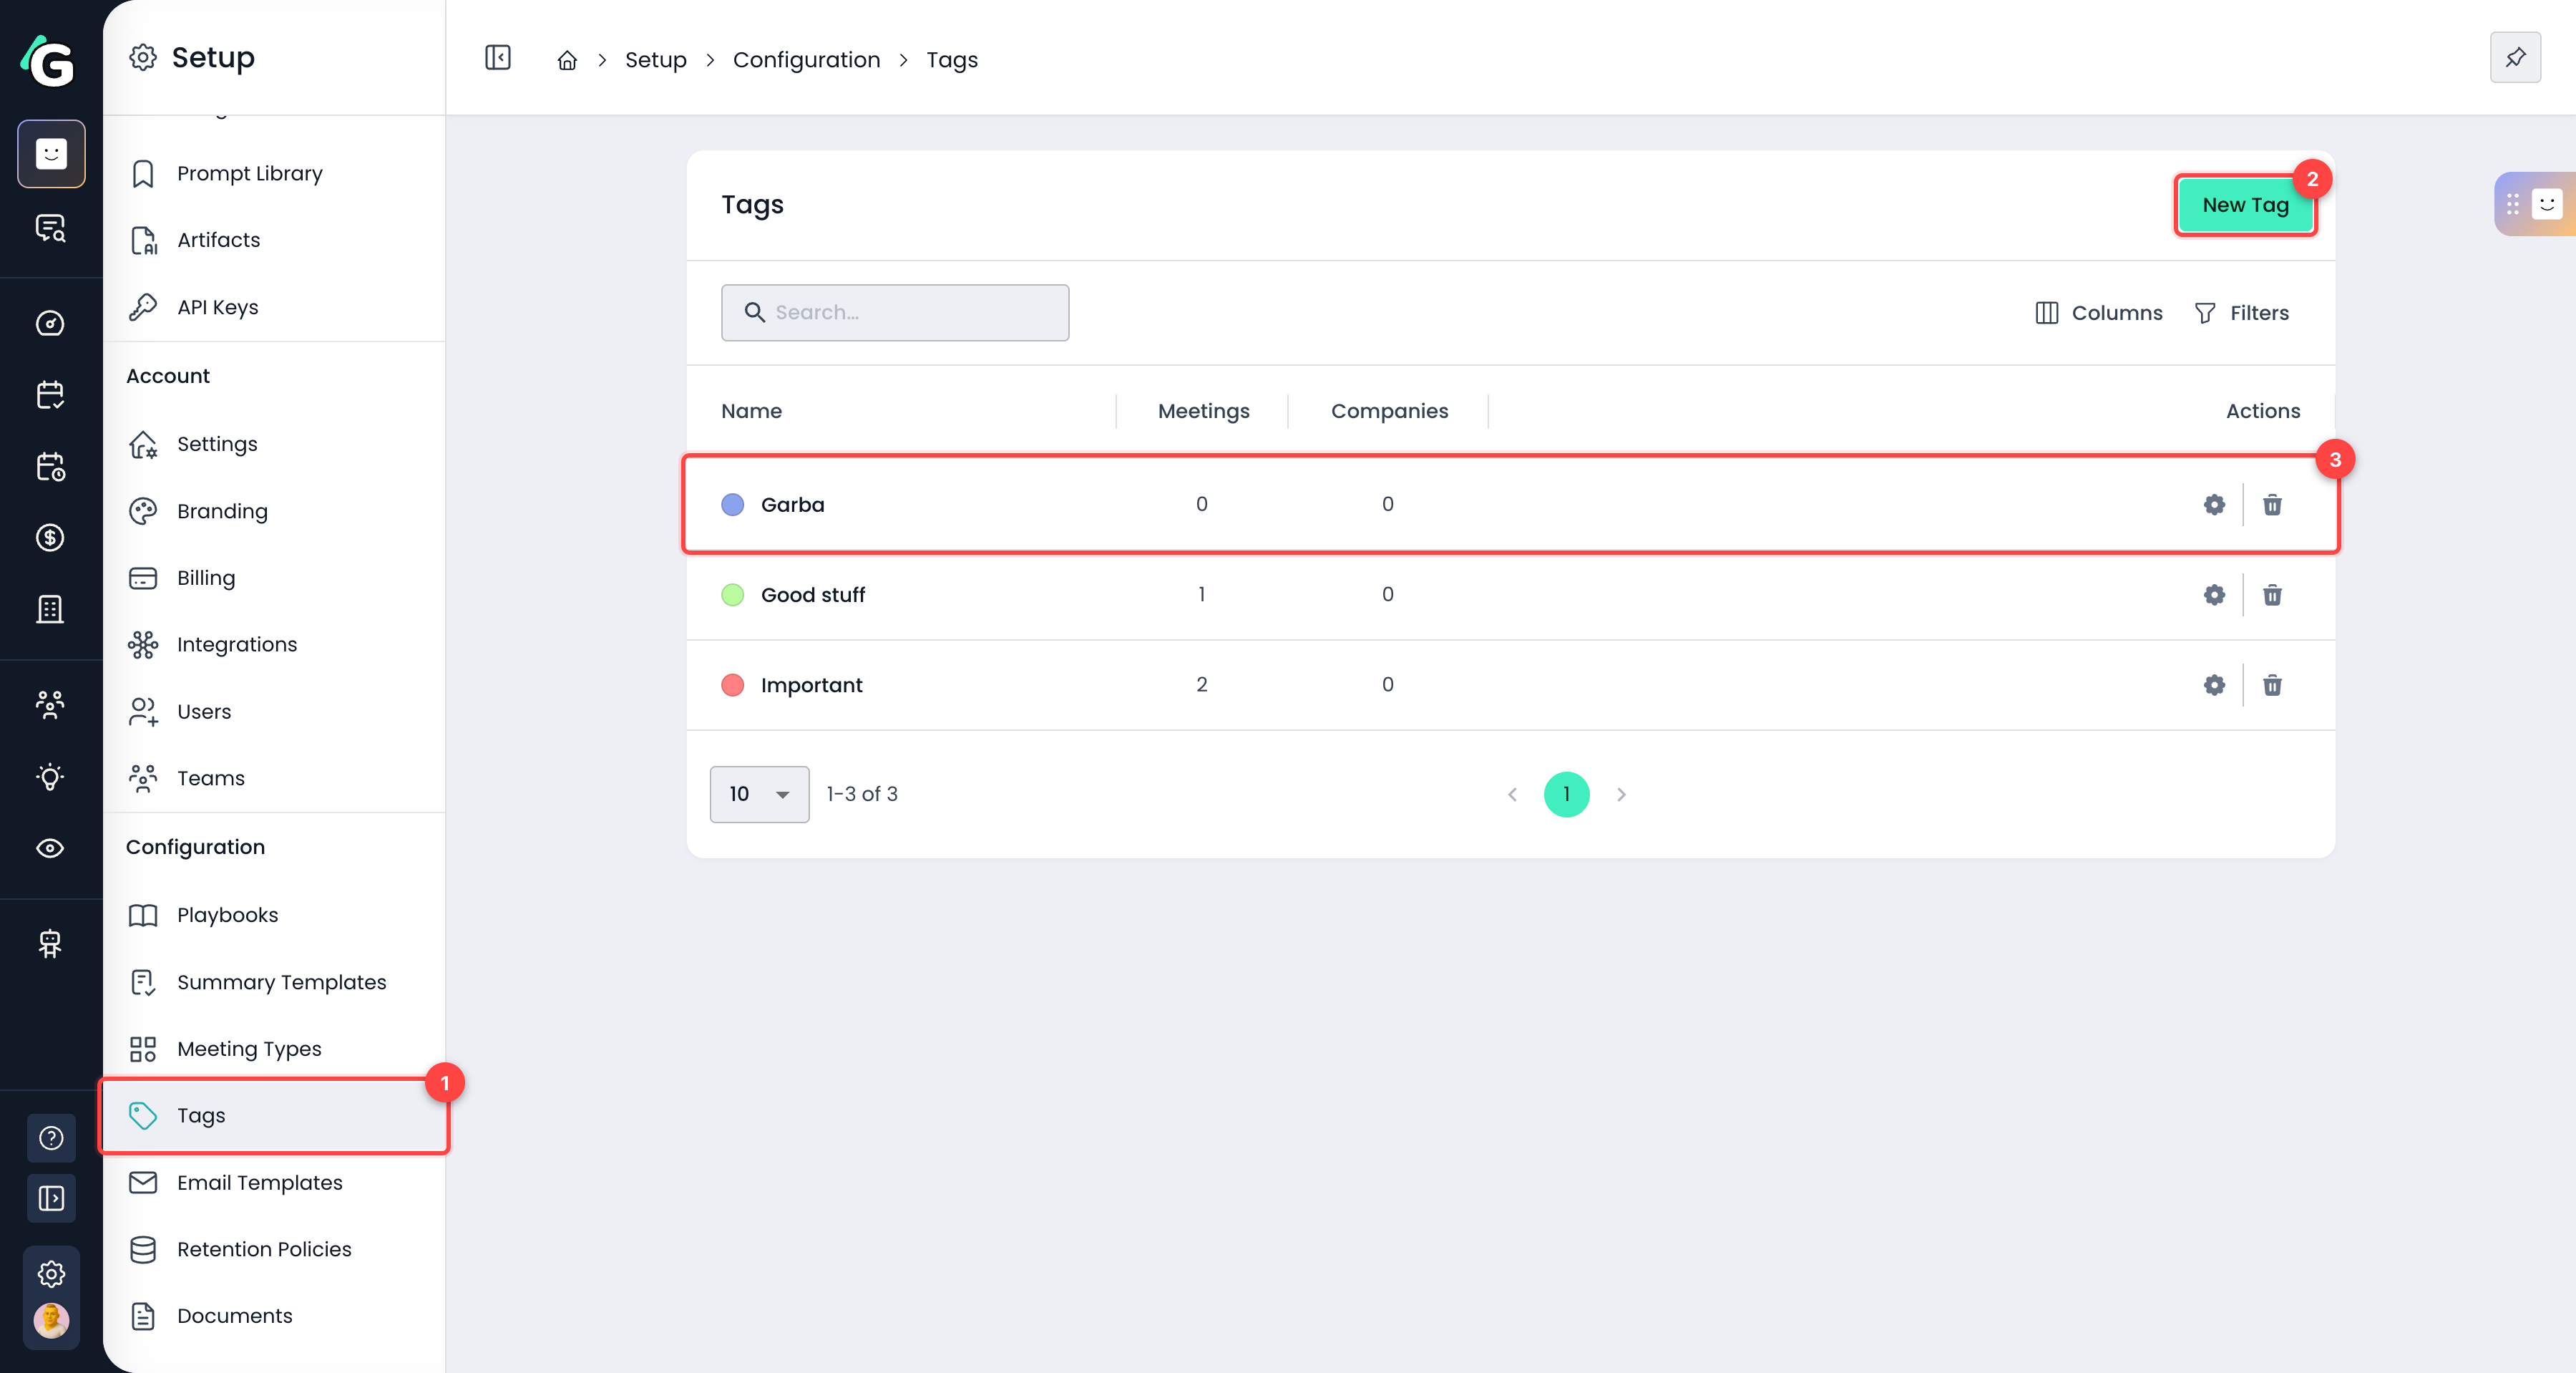Screen dimensions: 2576x1373
Task: Click the home breadcrumb icon
Action: click(567, 60)
